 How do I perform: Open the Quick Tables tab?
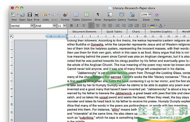pos(114,32)
